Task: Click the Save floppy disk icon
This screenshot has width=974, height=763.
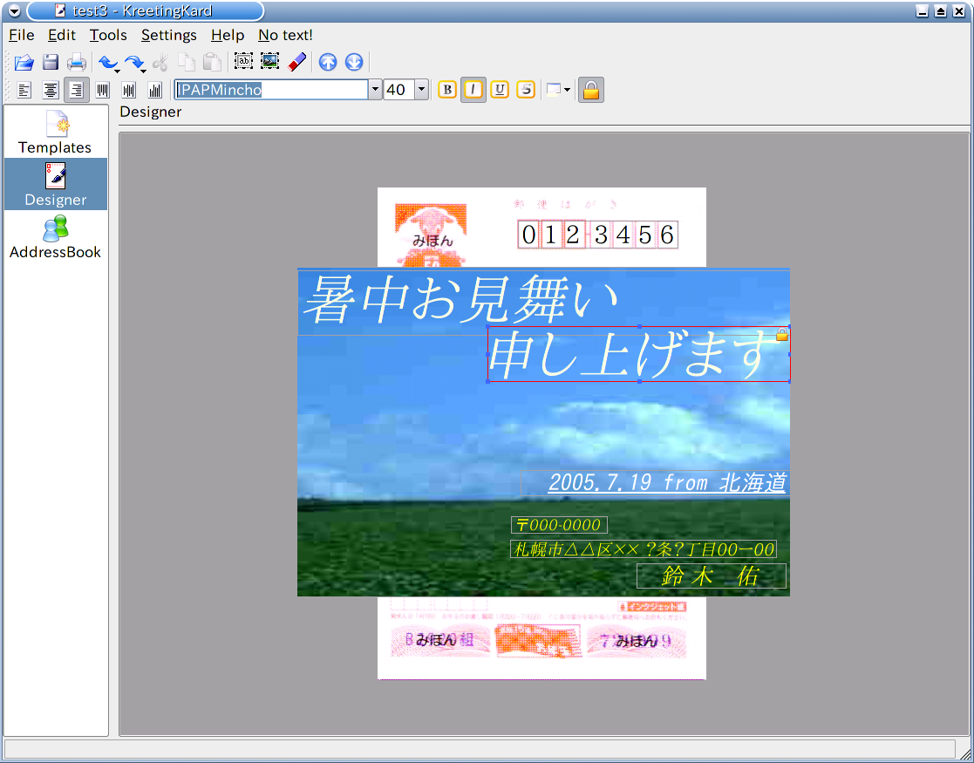Action: 51,62
